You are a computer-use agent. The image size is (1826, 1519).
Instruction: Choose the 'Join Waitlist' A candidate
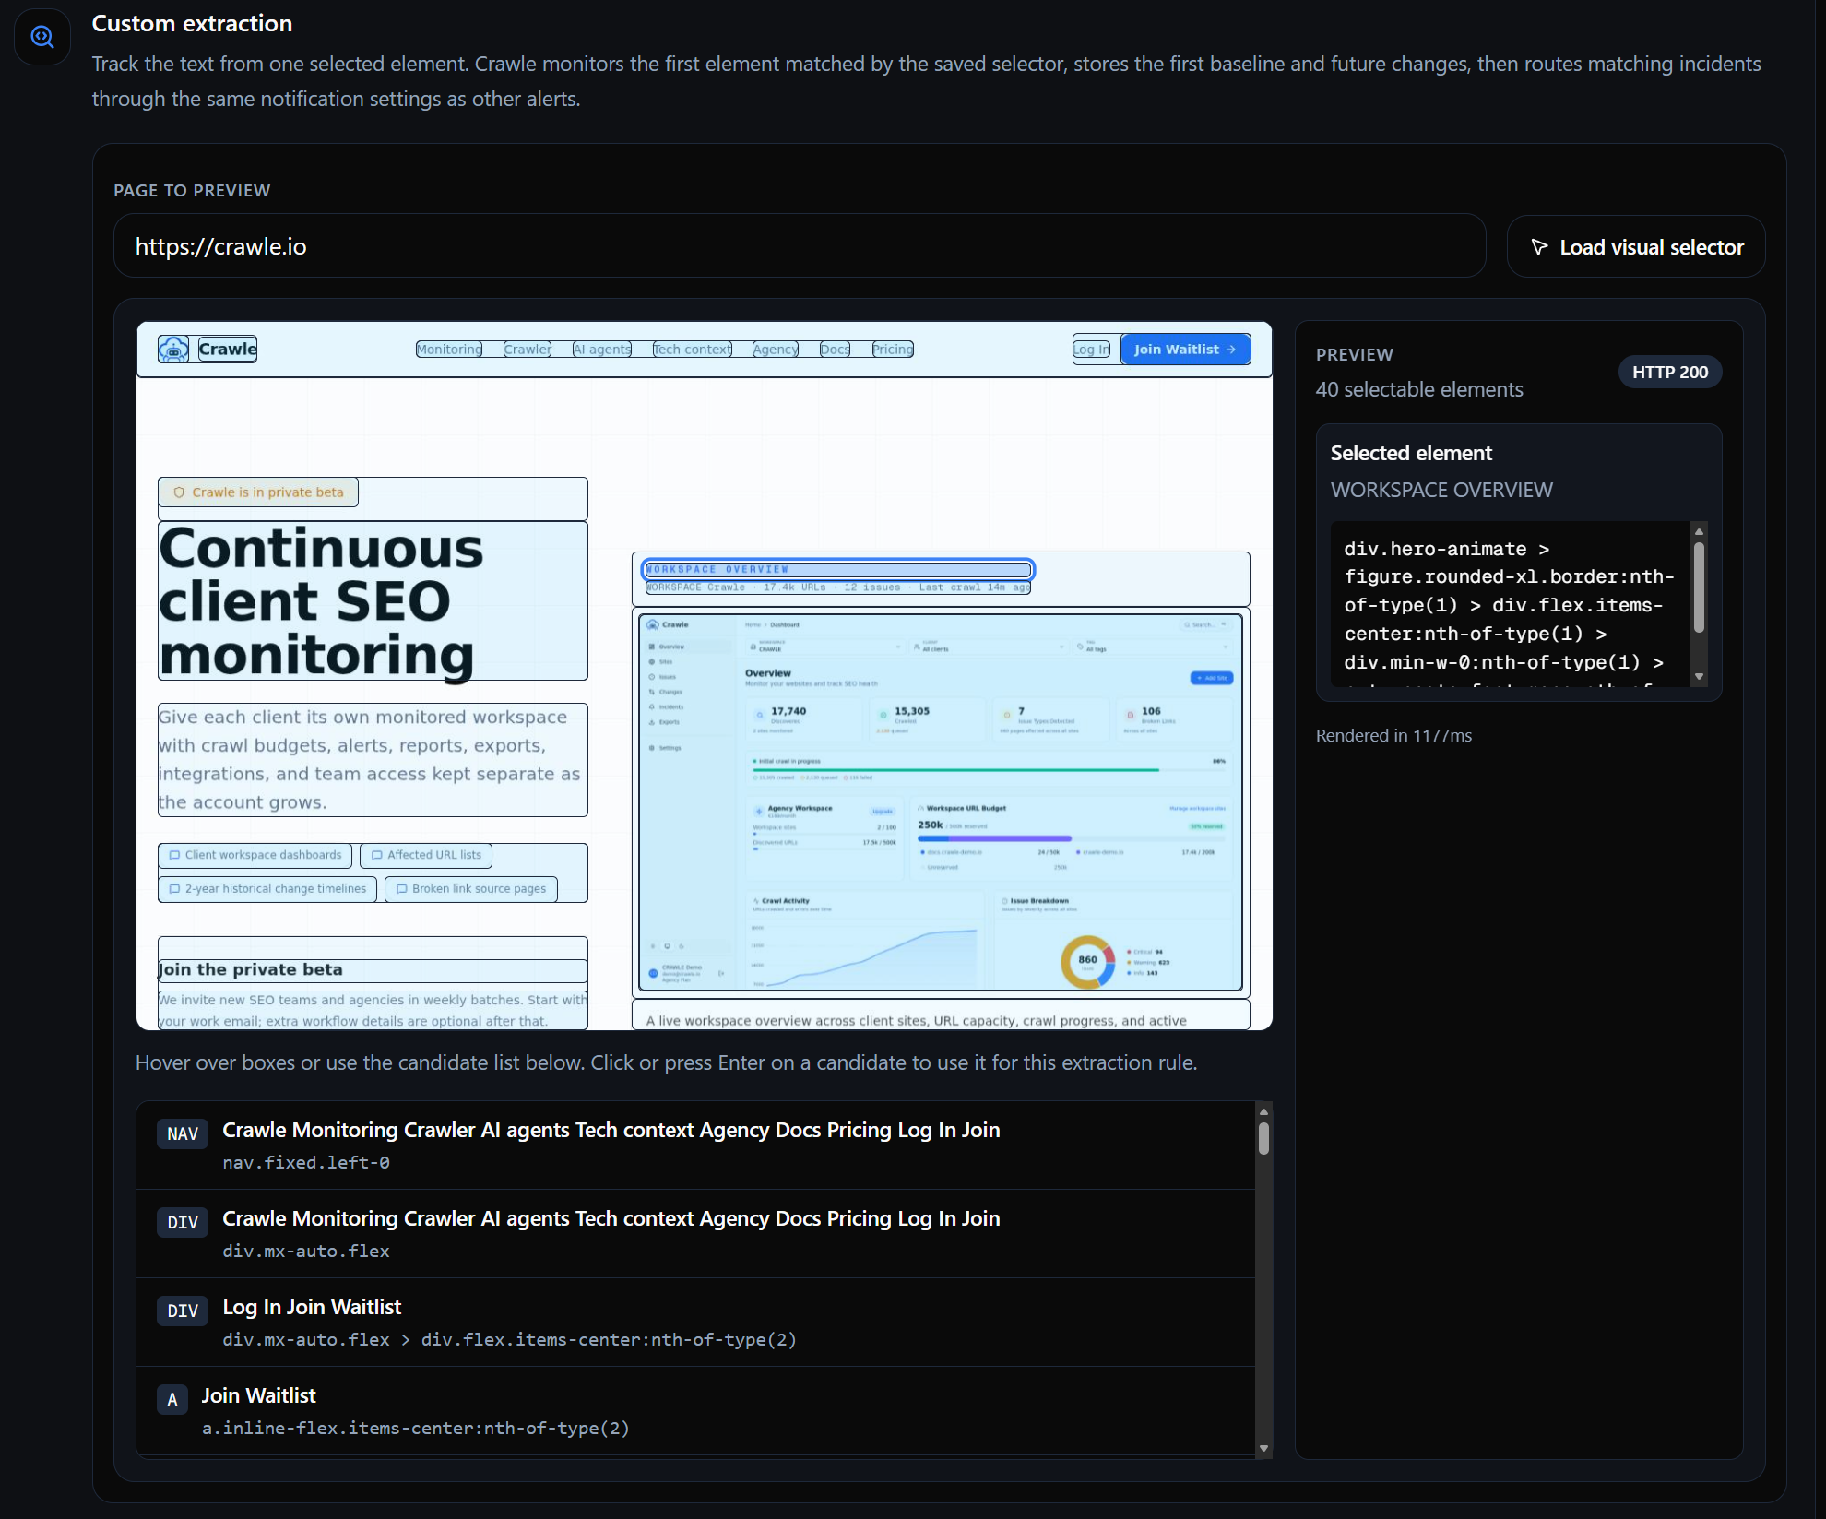[695, 1411]
